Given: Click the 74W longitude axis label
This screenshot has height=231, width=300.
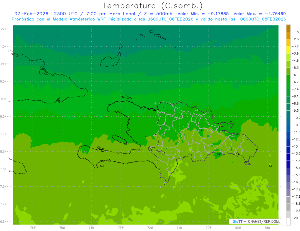Looking at the screenshot, I should pos(91,228).
